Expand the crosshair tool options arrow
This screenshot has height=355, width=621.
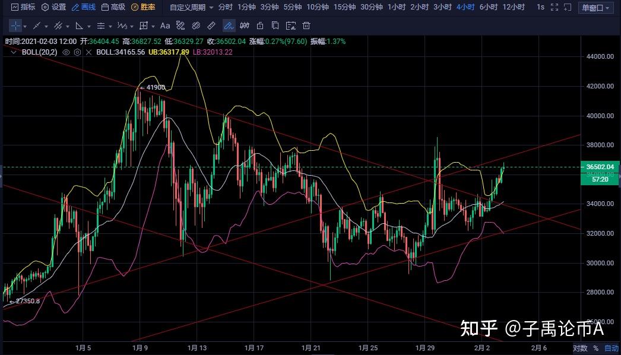pyautogui.click(x=25, y=27)
